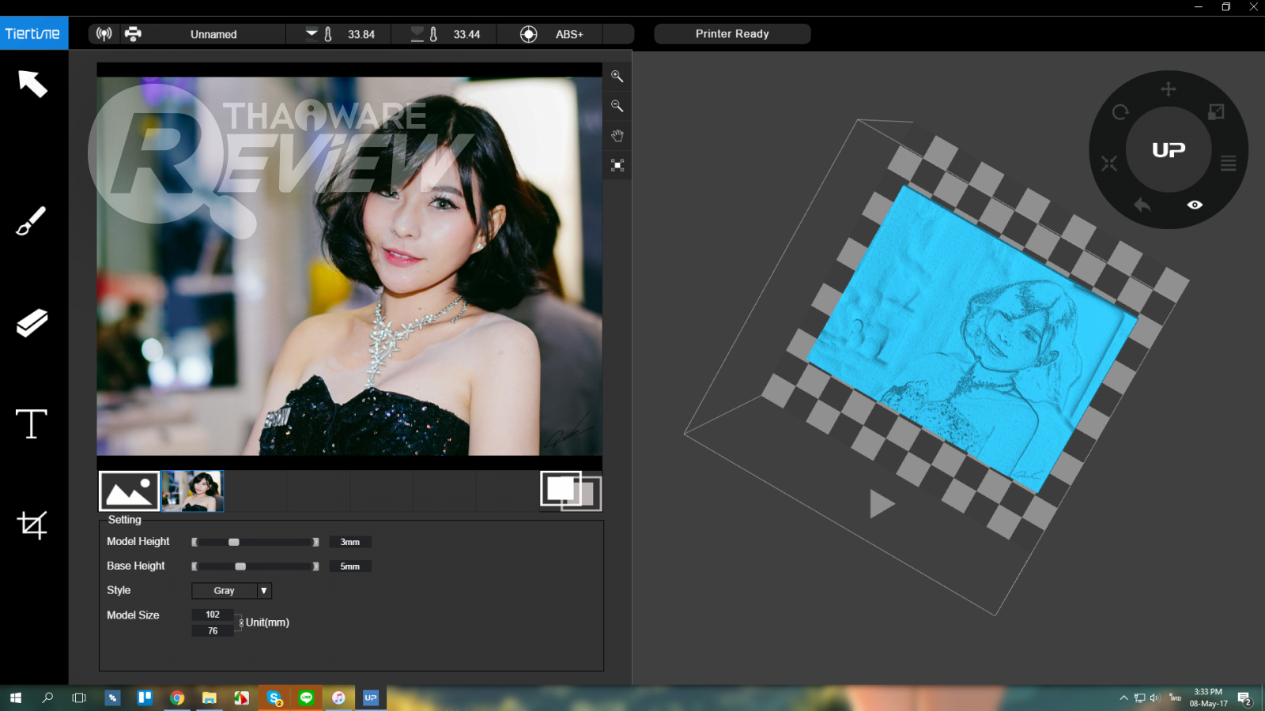Zoom out of the photo preview

(617, 106)
